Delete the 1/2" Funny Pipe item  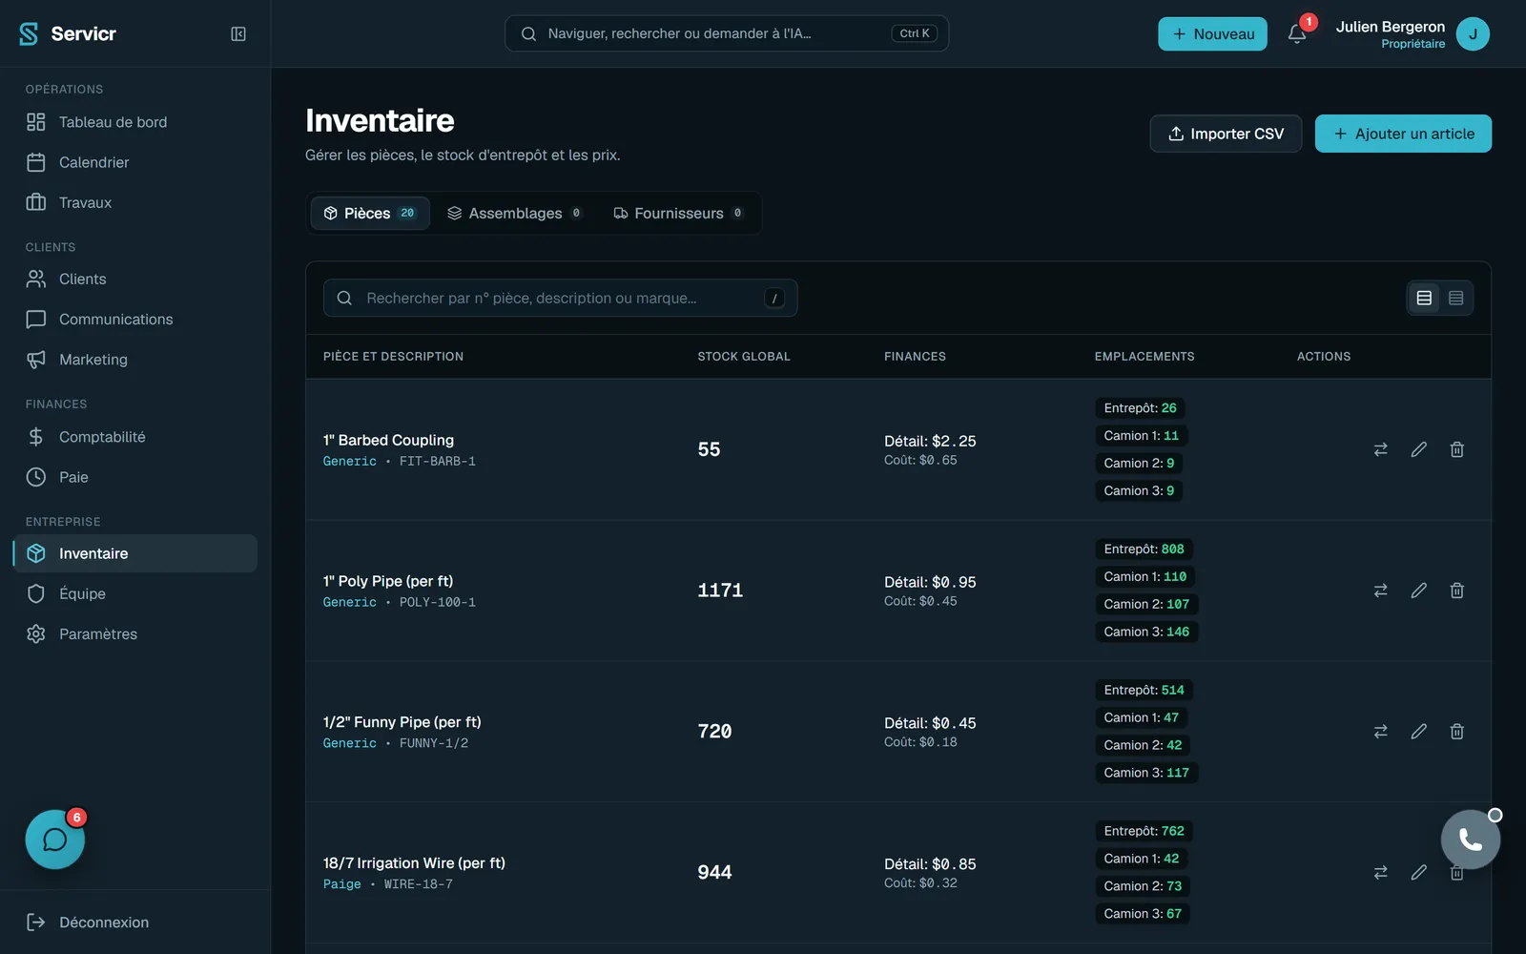[1457, 732]
